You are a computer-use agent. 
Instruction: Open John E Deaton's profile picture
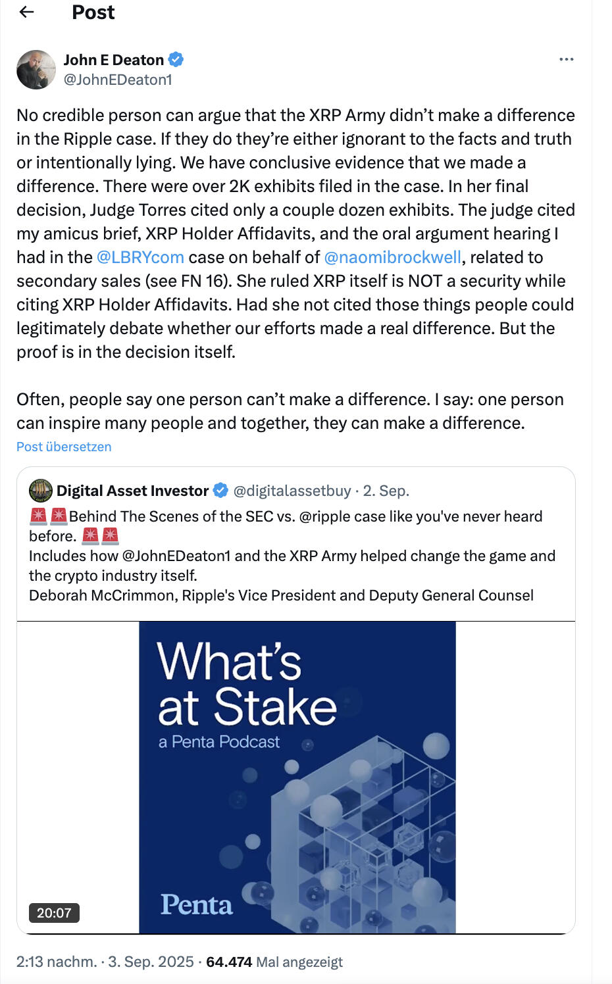36,69
